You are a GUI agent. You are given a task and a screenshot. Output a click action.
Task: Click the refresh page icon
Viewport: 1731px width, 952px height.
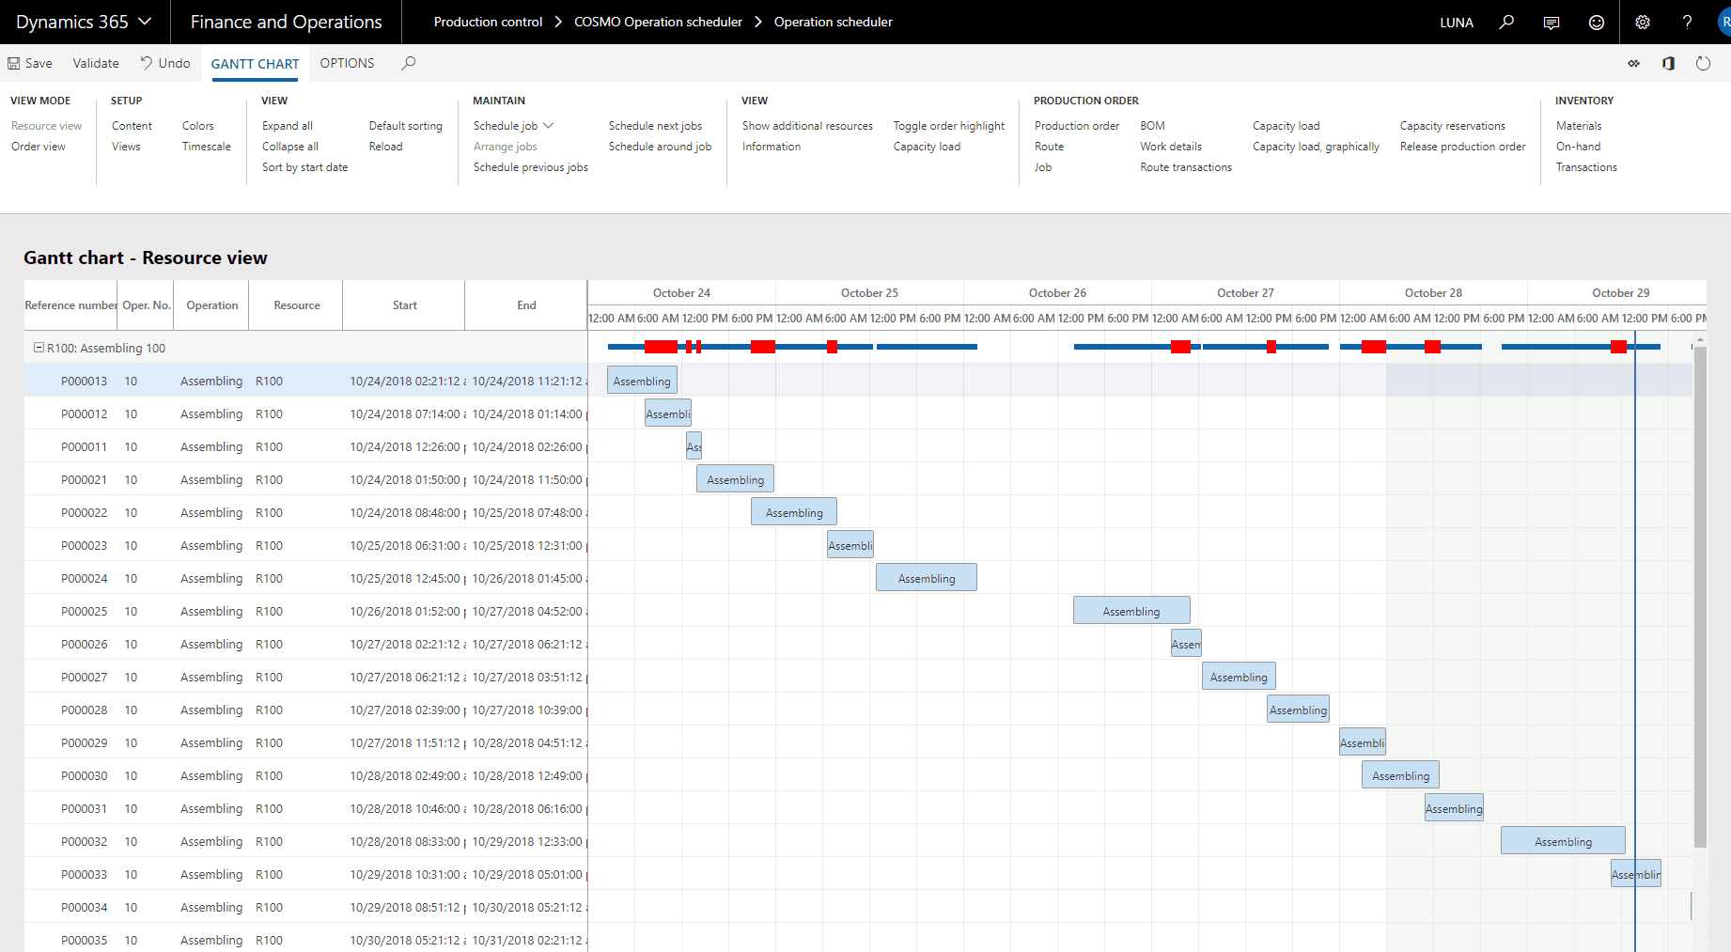point(1703,64)
